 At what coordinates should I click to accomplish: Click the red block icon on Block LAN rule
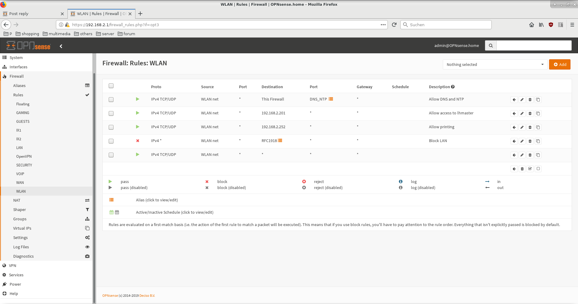[138, 141]
